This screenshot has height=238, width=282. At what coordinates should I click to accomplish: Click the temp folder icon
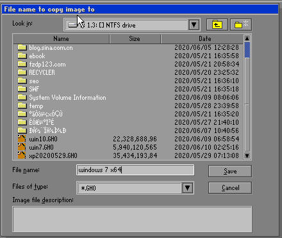[x=22, y=106]
